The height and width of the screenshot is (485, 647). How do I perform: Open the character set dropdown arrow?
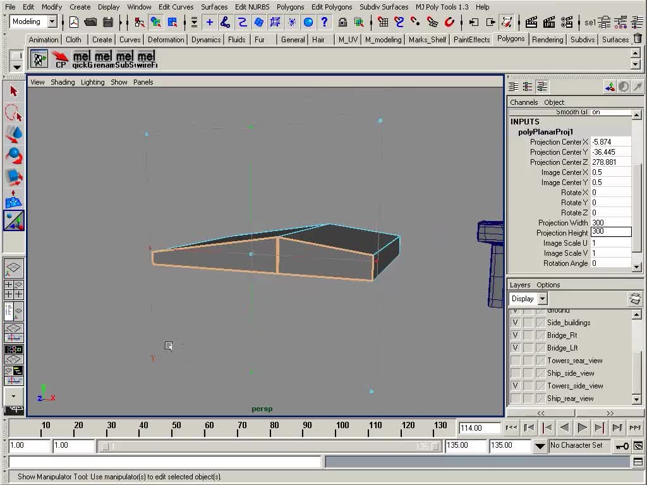pos(540,446)
